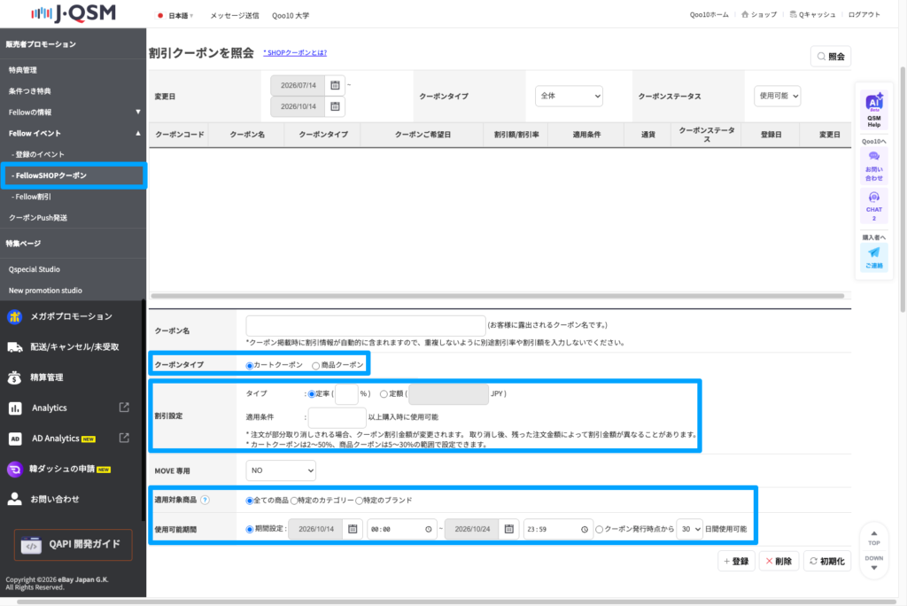
Task: Click the Analytics chart icon
Action: point(15,408)
